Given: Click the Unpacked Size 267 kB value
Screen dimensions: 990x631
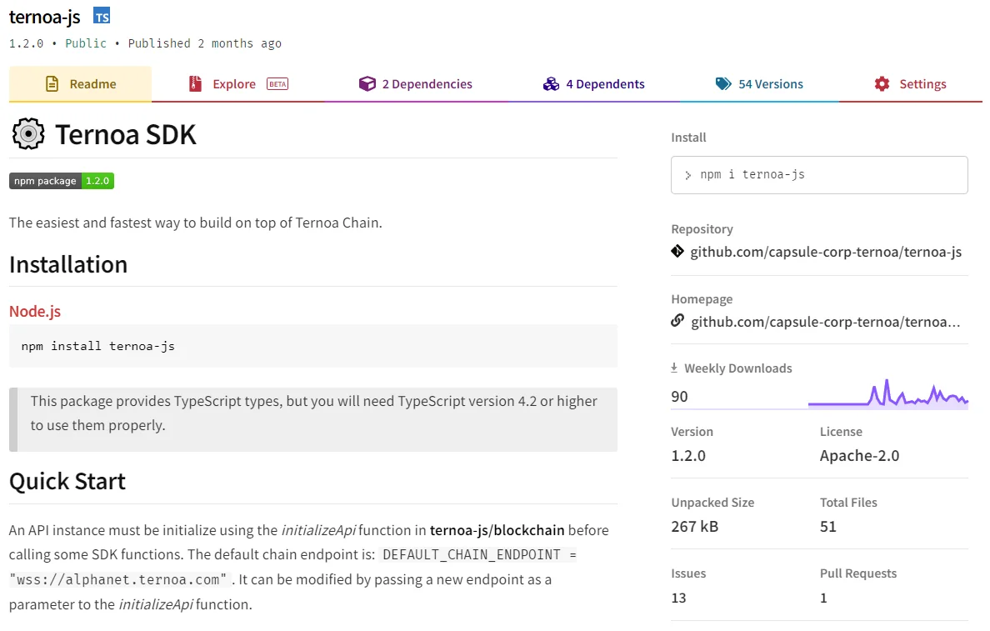Looking at the screenshot, I should coord(694,527).
